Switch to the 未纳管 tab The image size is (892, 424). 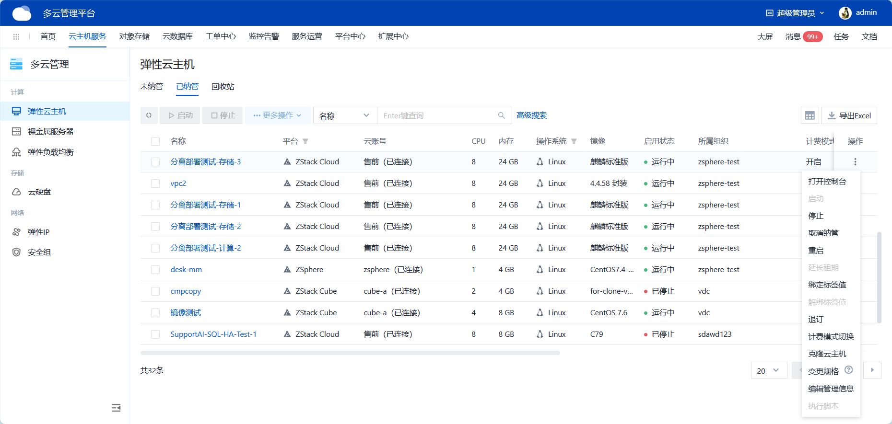152,86
